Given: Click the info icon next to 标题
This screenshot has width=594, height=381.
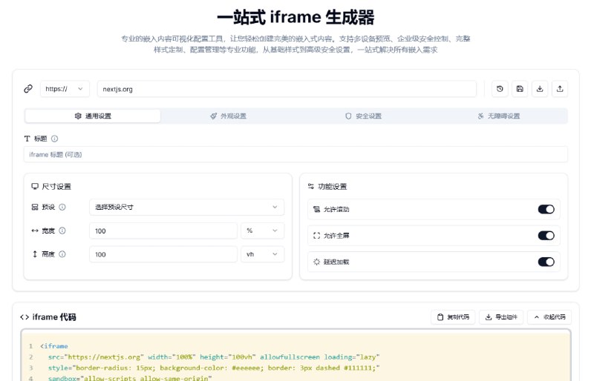Looking at the screenshot, I should click(x=54, y=139).
